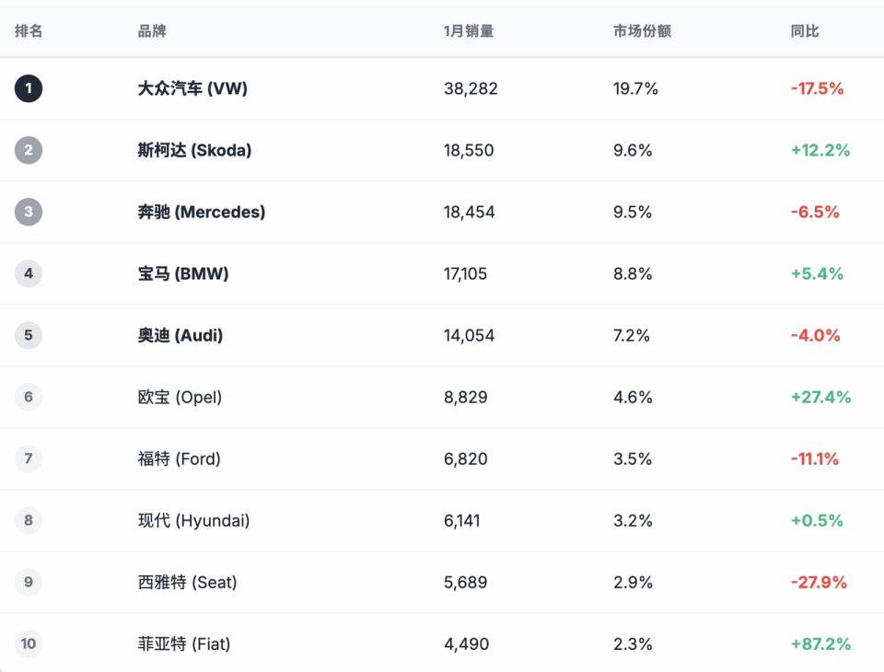Click the rank 1 badge icon
The width and height of the screenshot is (884, 672).
(x=29, y=88)
